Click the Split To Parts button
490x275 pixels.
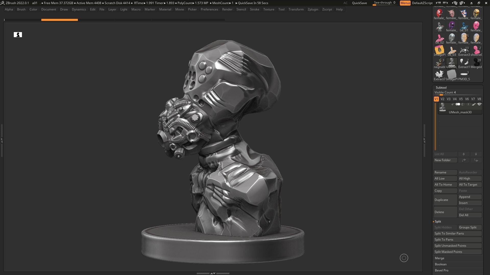click(x=458, y=240)
